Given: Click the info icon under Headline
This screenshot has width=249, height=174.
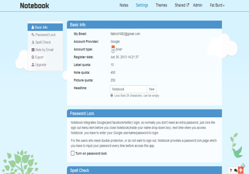Looking at the screenshot, I should coord(112,96).
